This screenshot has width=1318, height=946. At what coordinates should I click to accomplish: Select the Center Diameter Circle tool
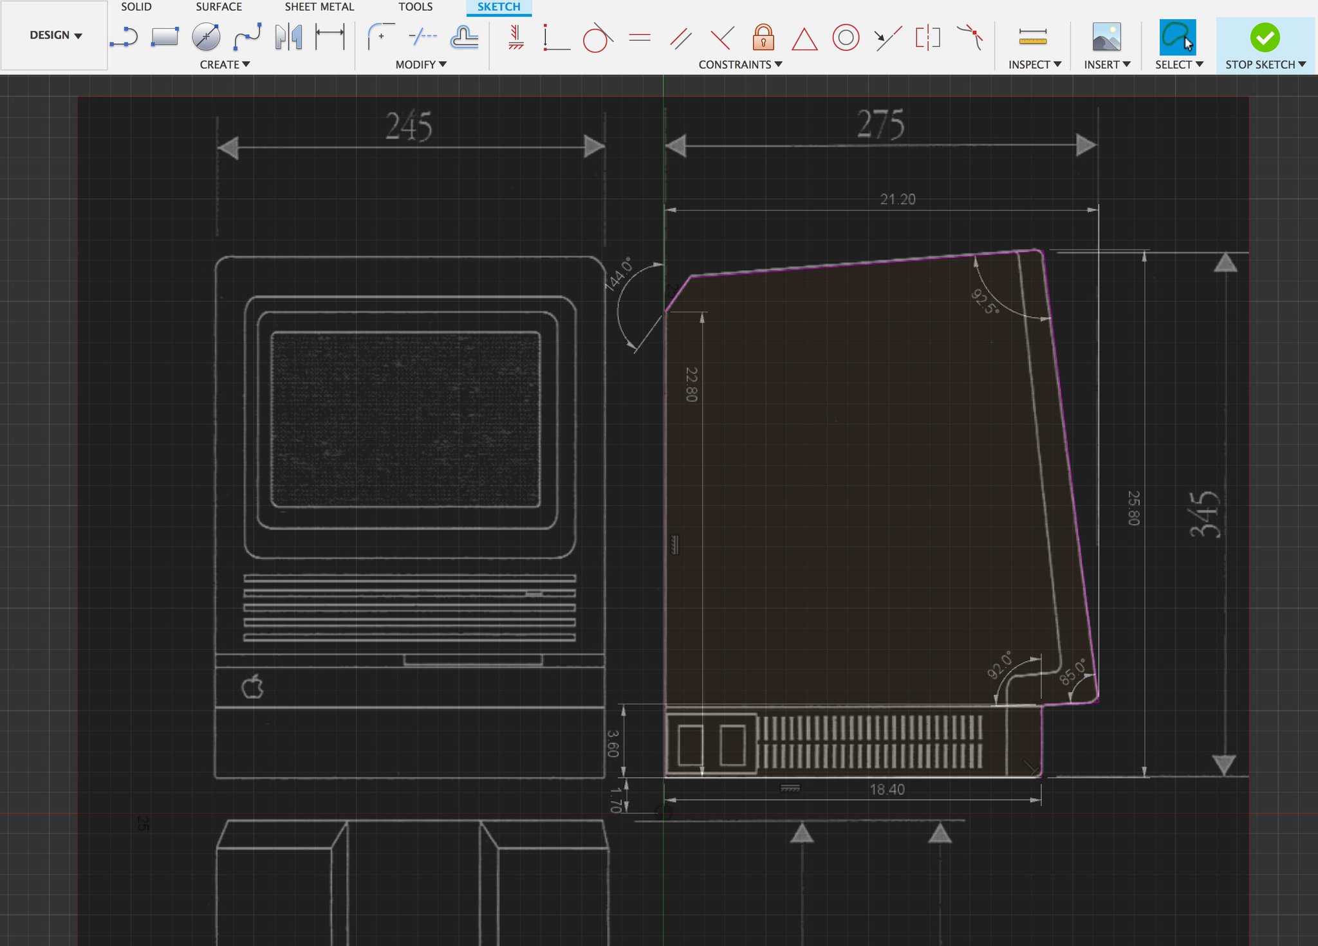(206, 37)
